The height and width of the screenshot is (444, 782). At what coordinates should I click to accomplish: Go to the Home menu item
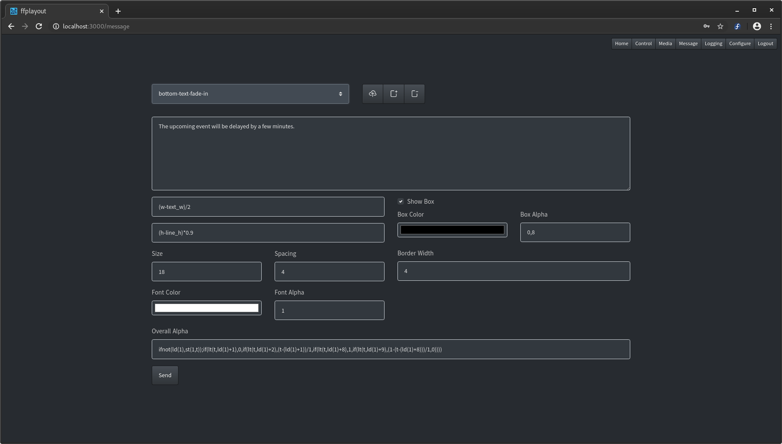pyautogui.click(x=622, y=43)
